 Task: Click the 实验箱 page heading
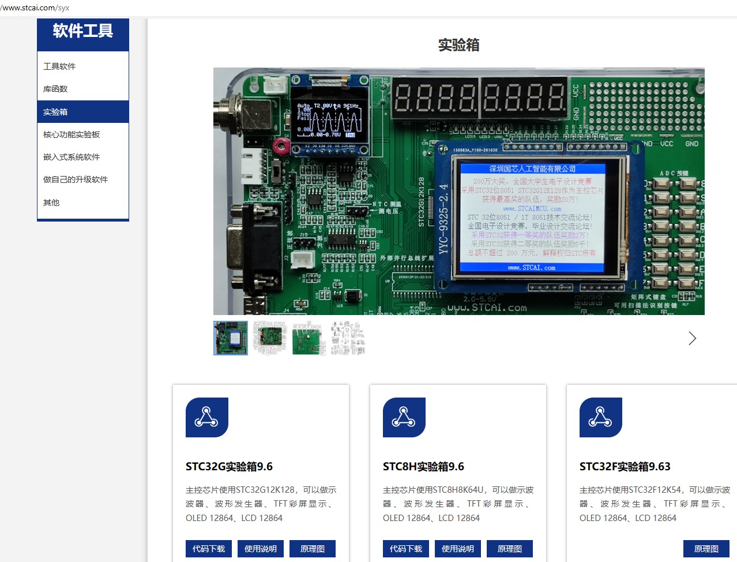click(x=459, y=45)
